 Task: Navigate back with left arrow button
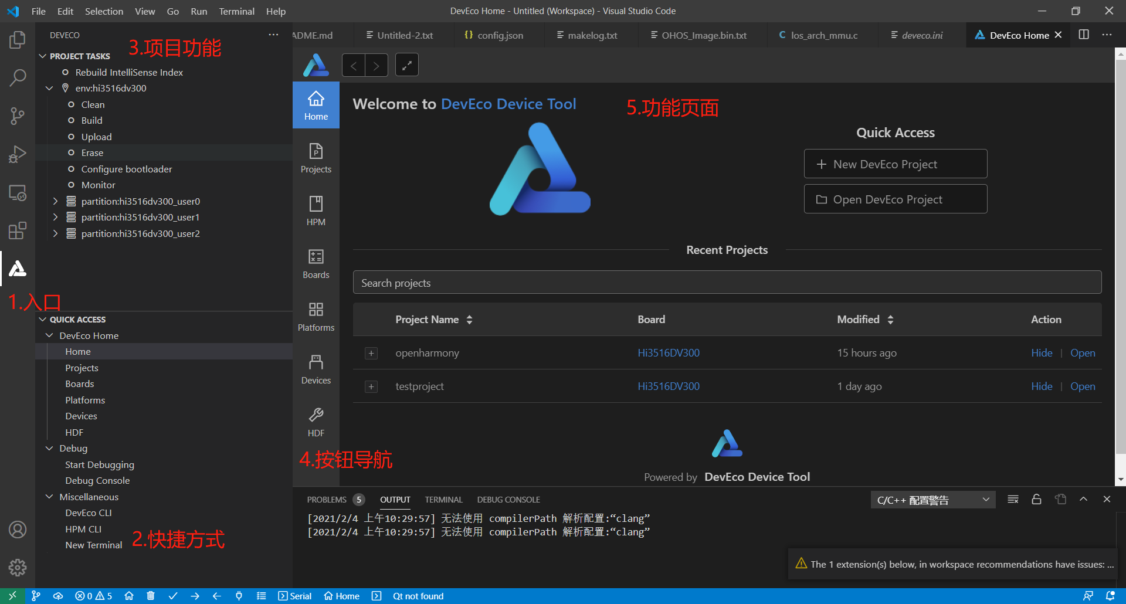354,65
